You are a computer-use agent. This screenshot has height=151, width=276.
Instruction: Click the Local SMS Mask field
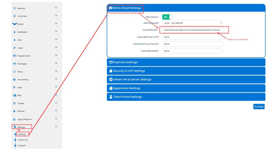192,51
